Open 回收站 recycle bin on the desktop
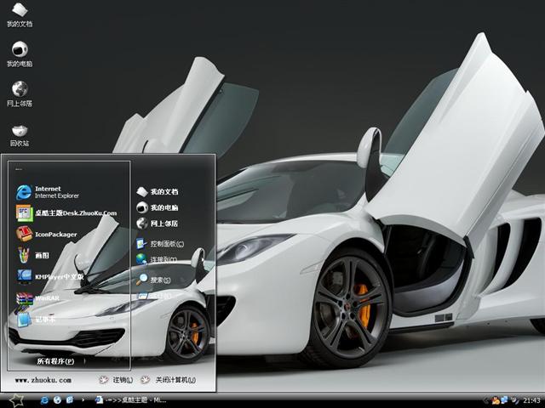This screenshot has height=408, width=545. pyautogui.click(x=19, y=132)
